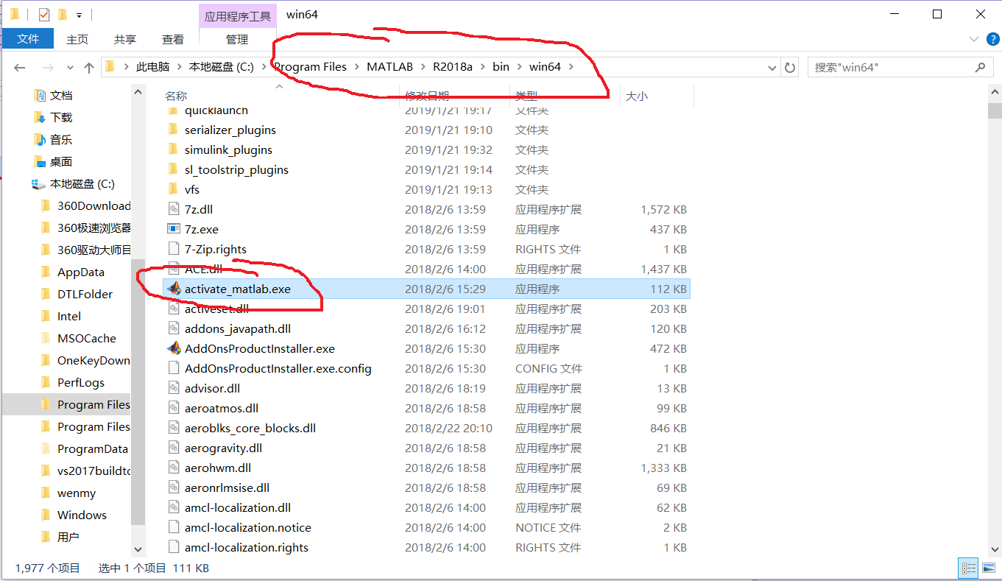The height and width of the screenshot is (581, 1002).
Task: Go forward using the forward arrow
Action: point(48,67)
